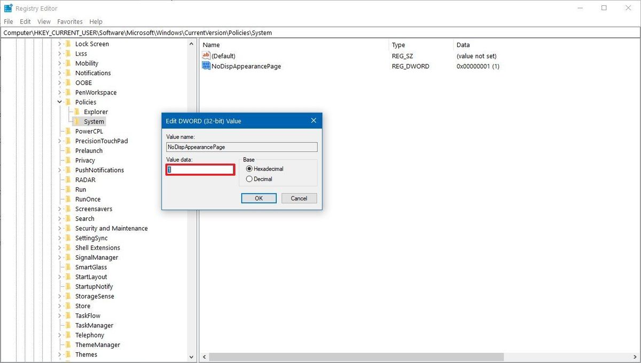
Task: Click the REG_DWORD icon beside NoDispAppearancePage
Action: [x=206, y=66]
